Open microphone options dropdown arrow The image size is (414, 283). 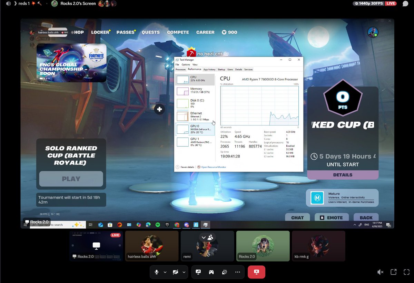click(x=165, y=272)
